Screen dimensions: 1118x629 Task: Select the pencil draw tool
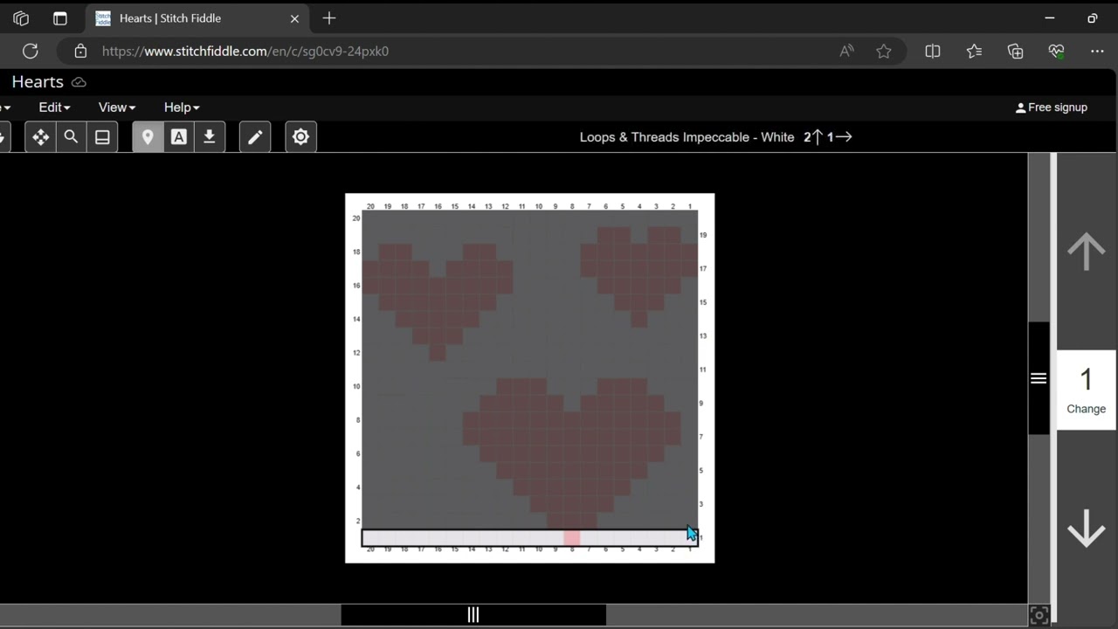click(x=255, y=137)
